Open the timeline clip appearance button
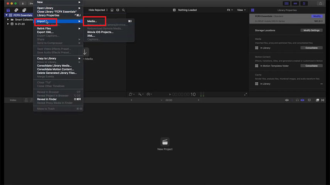Viewport: 330px width, 185px height. click(309, 100)
